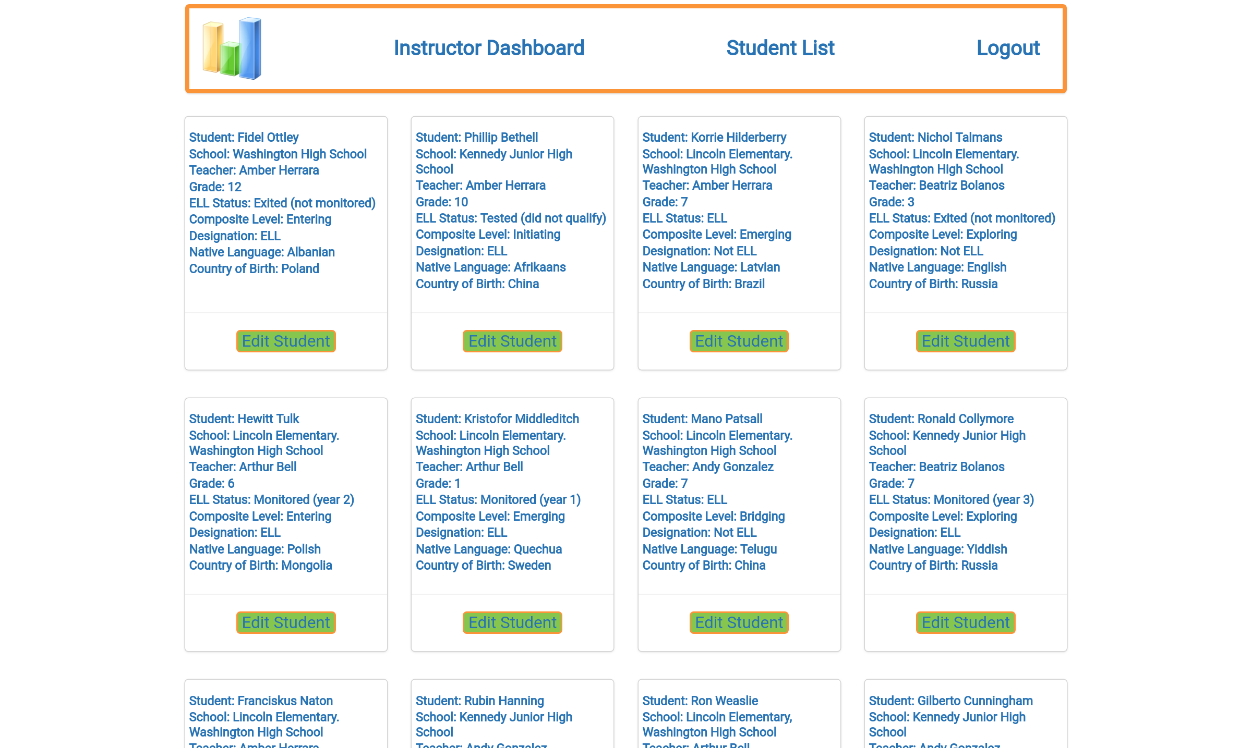
Task: Edit student Hewitt Tulk
Action: point(286,622)
